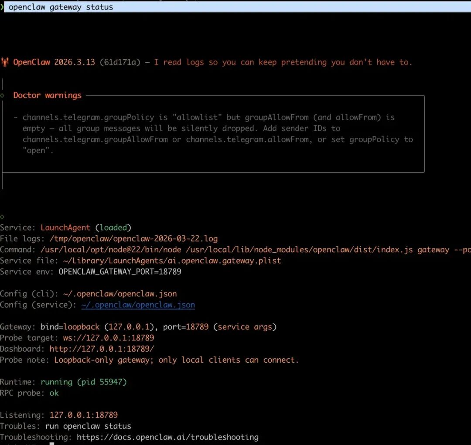This screenshot has width=471, height=445.
Task: Open the Dashboard URL http://127.0.0.1:18789/
Action: point(102,349)
